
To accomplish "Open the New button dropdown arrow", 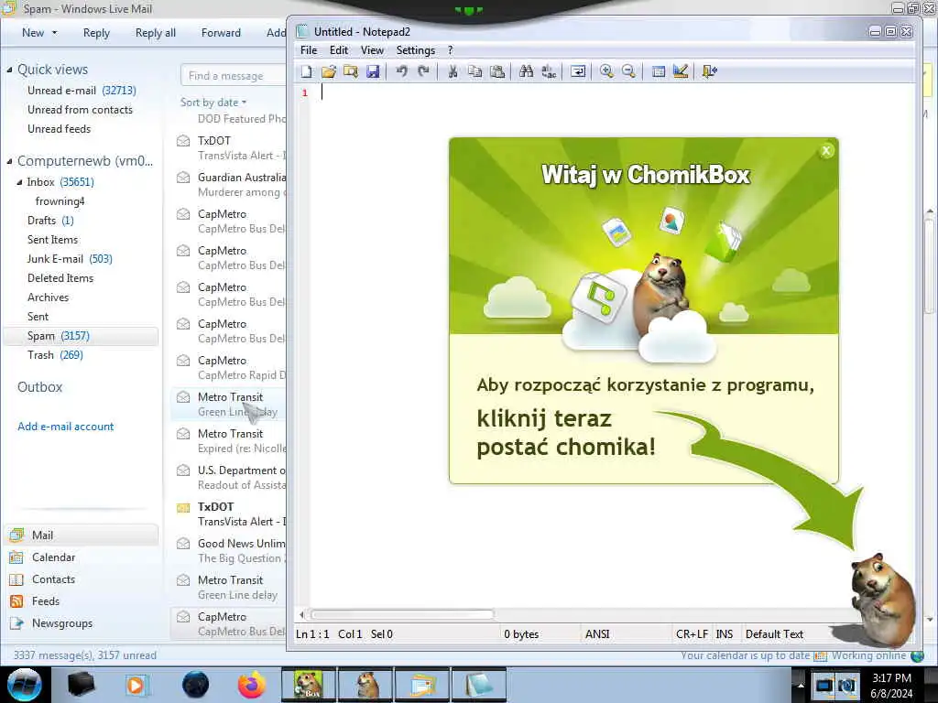I will tap(55, 33).
